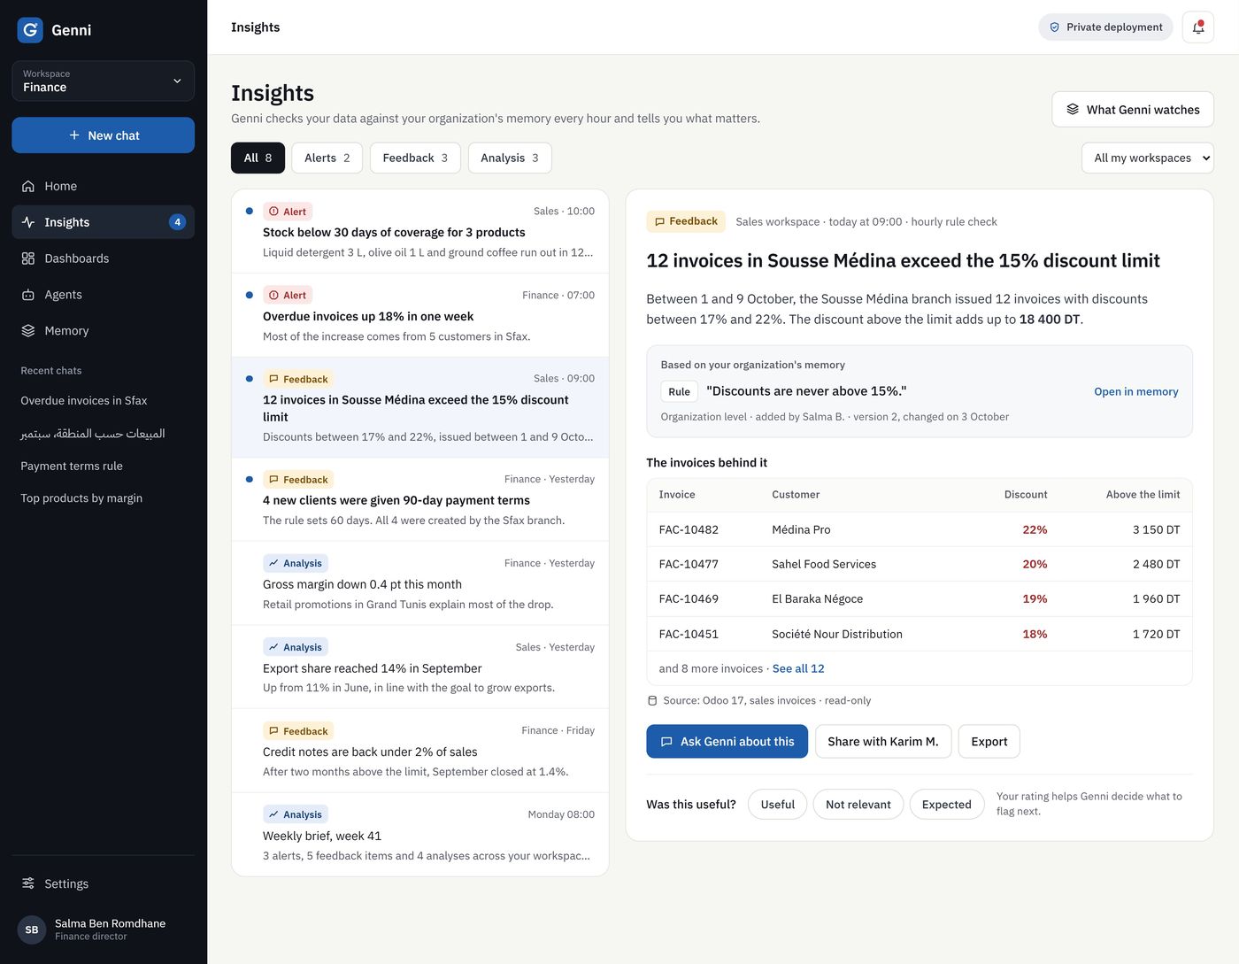
Task: Click the database icon beside Source: Odoo 17
Action: pyautogui.click(x=652, y=700)
